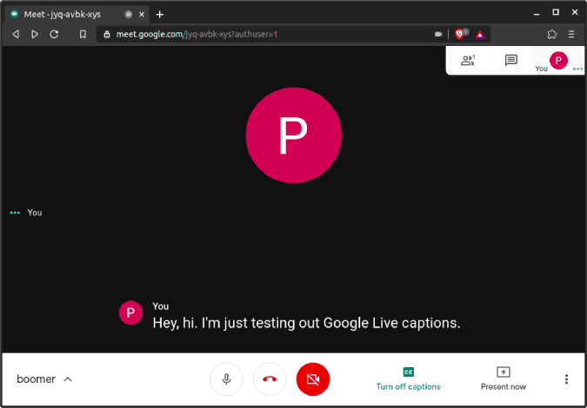
Task: Reload the Meet page
Action: point(54,35)
